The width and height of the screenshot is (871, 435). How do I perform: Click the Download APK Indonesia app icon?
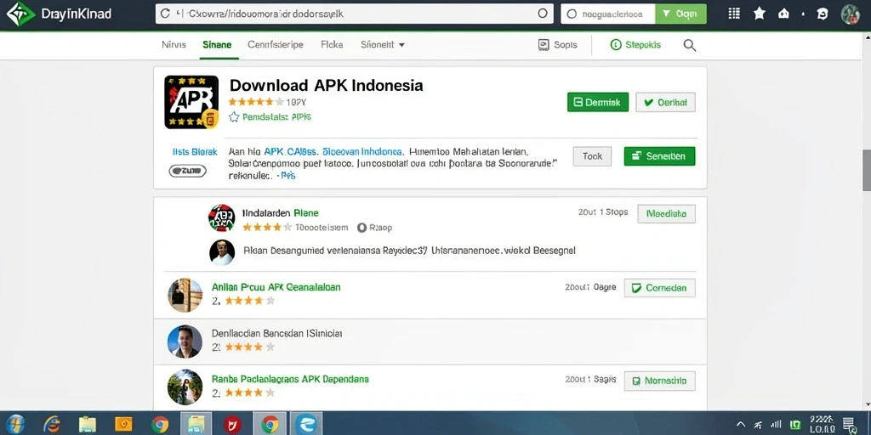tap(191, 102)
